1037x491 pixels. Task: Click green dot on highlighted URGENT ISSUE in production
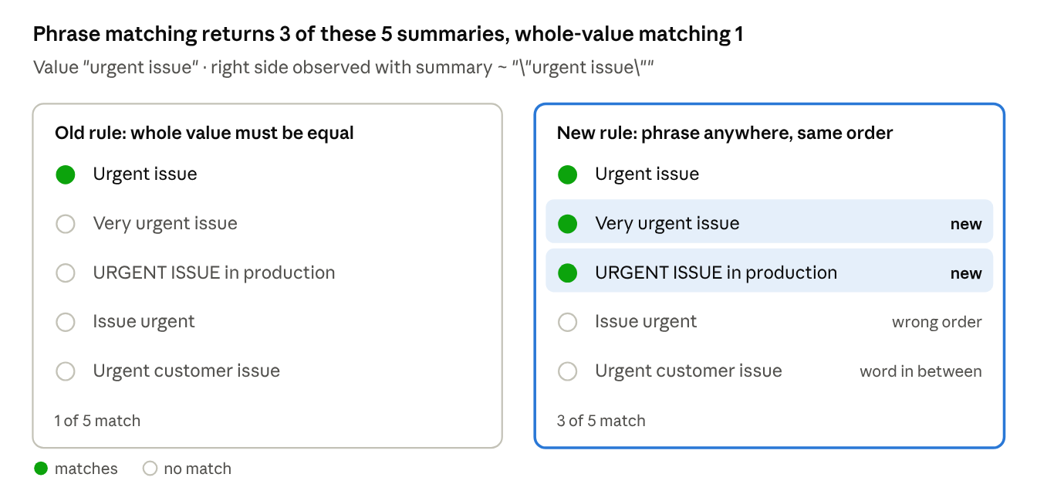click(x=568, y=273)
